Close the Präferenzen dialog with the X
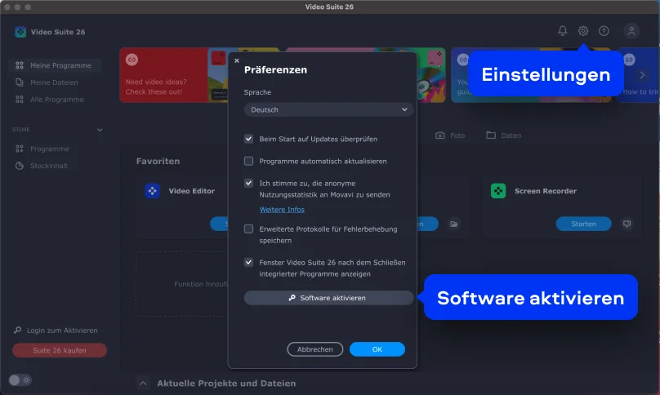 pyautogui.click(x=237, y=60)
